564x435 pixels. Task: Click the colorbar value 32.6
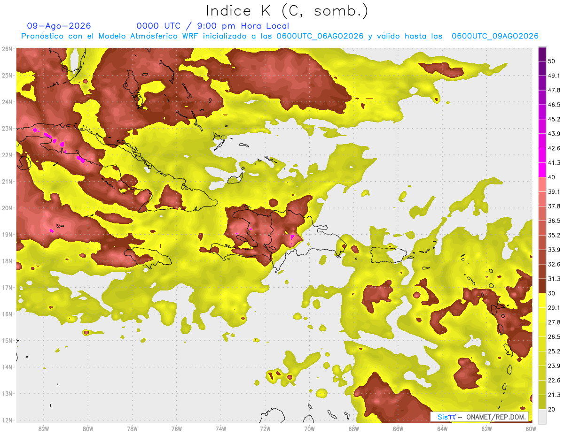click(554, 264)
